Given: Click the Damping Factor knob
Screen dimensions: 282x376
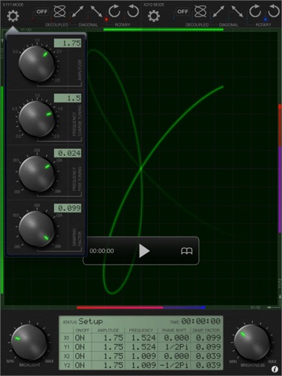Looking at the screenshot, I should tap(36, 229).
